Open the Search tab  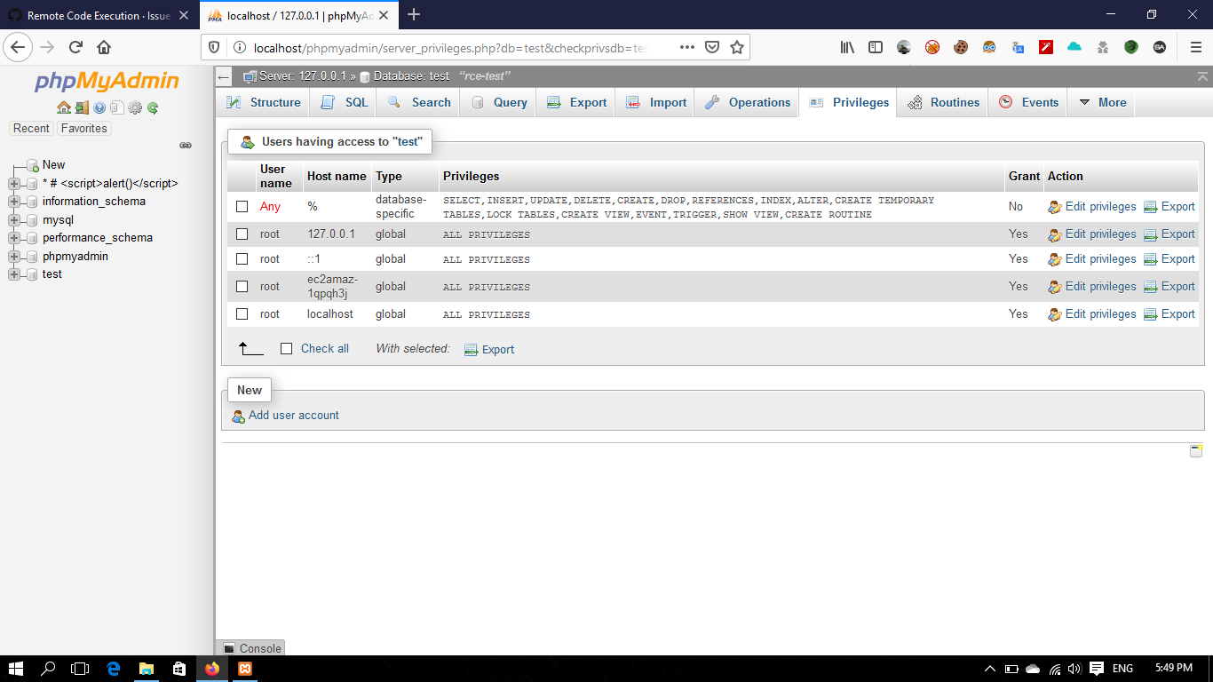pyautogui.click(x=418, y=103)
